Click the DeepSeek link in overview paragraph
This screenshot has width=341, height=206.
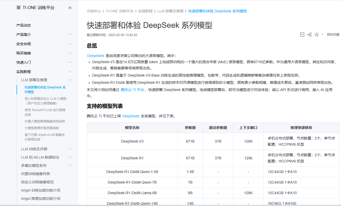96,56
